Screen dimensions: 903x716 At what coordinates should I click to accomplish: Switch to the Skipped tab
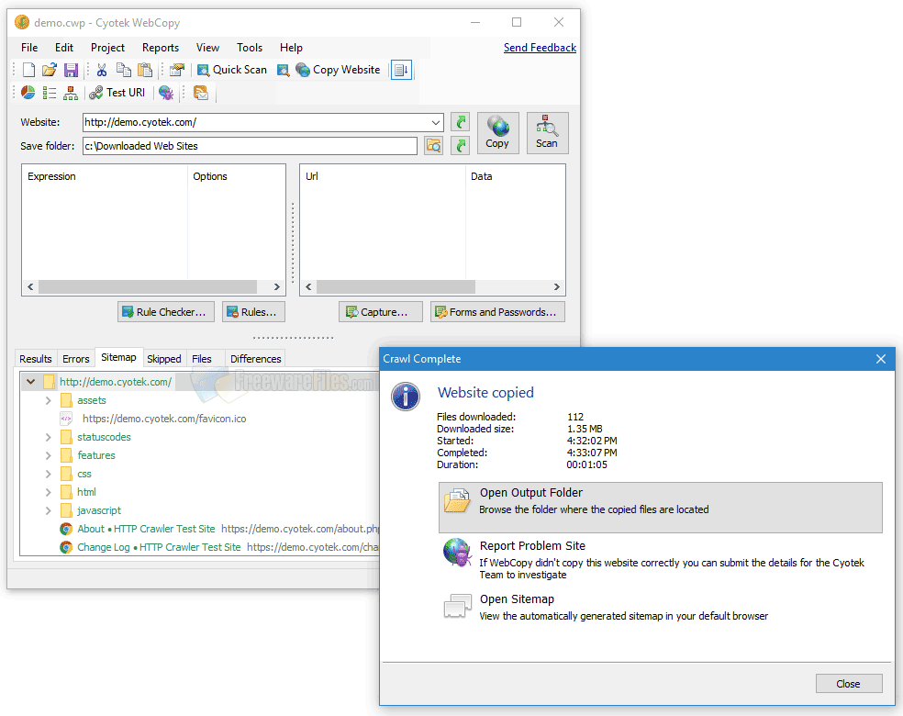coord(163,358)
